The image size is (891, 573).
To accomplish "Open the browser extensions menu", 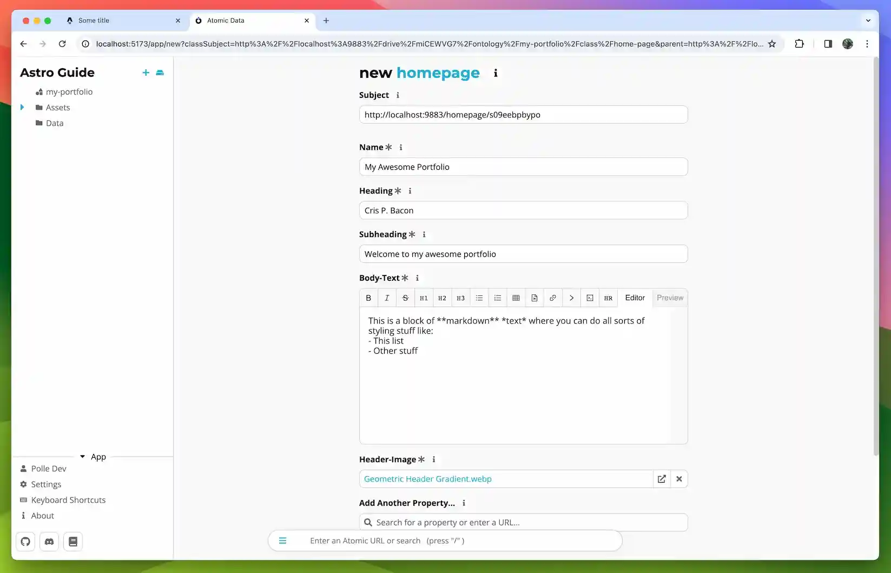I will 799,44.
